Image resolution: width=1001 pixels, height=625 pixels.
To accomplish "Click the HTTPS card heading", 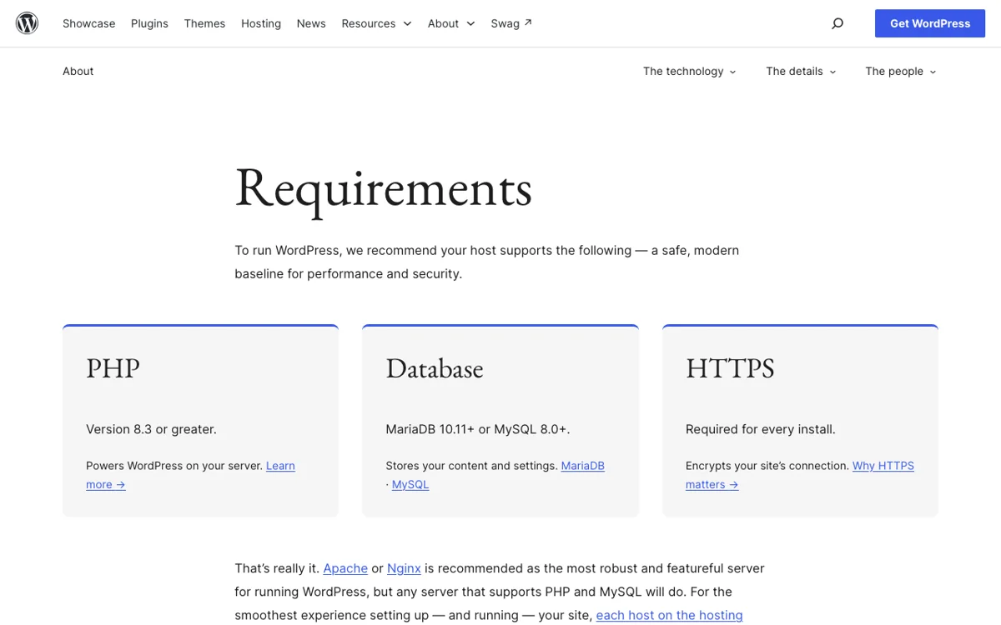I will 730,368.
